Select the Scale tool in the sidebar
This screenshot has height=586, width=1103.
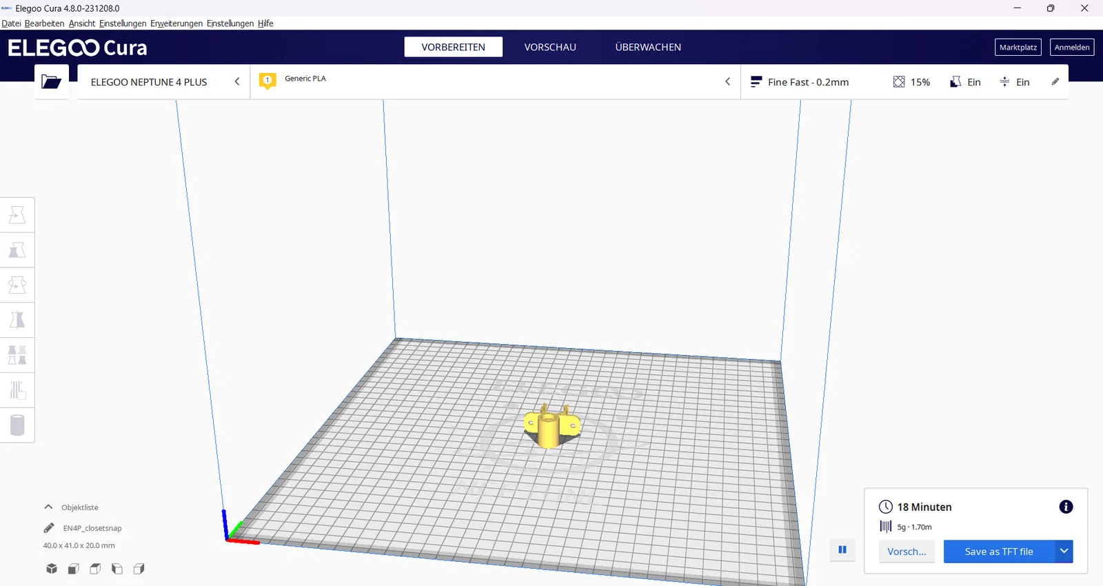tap(17, 250)
